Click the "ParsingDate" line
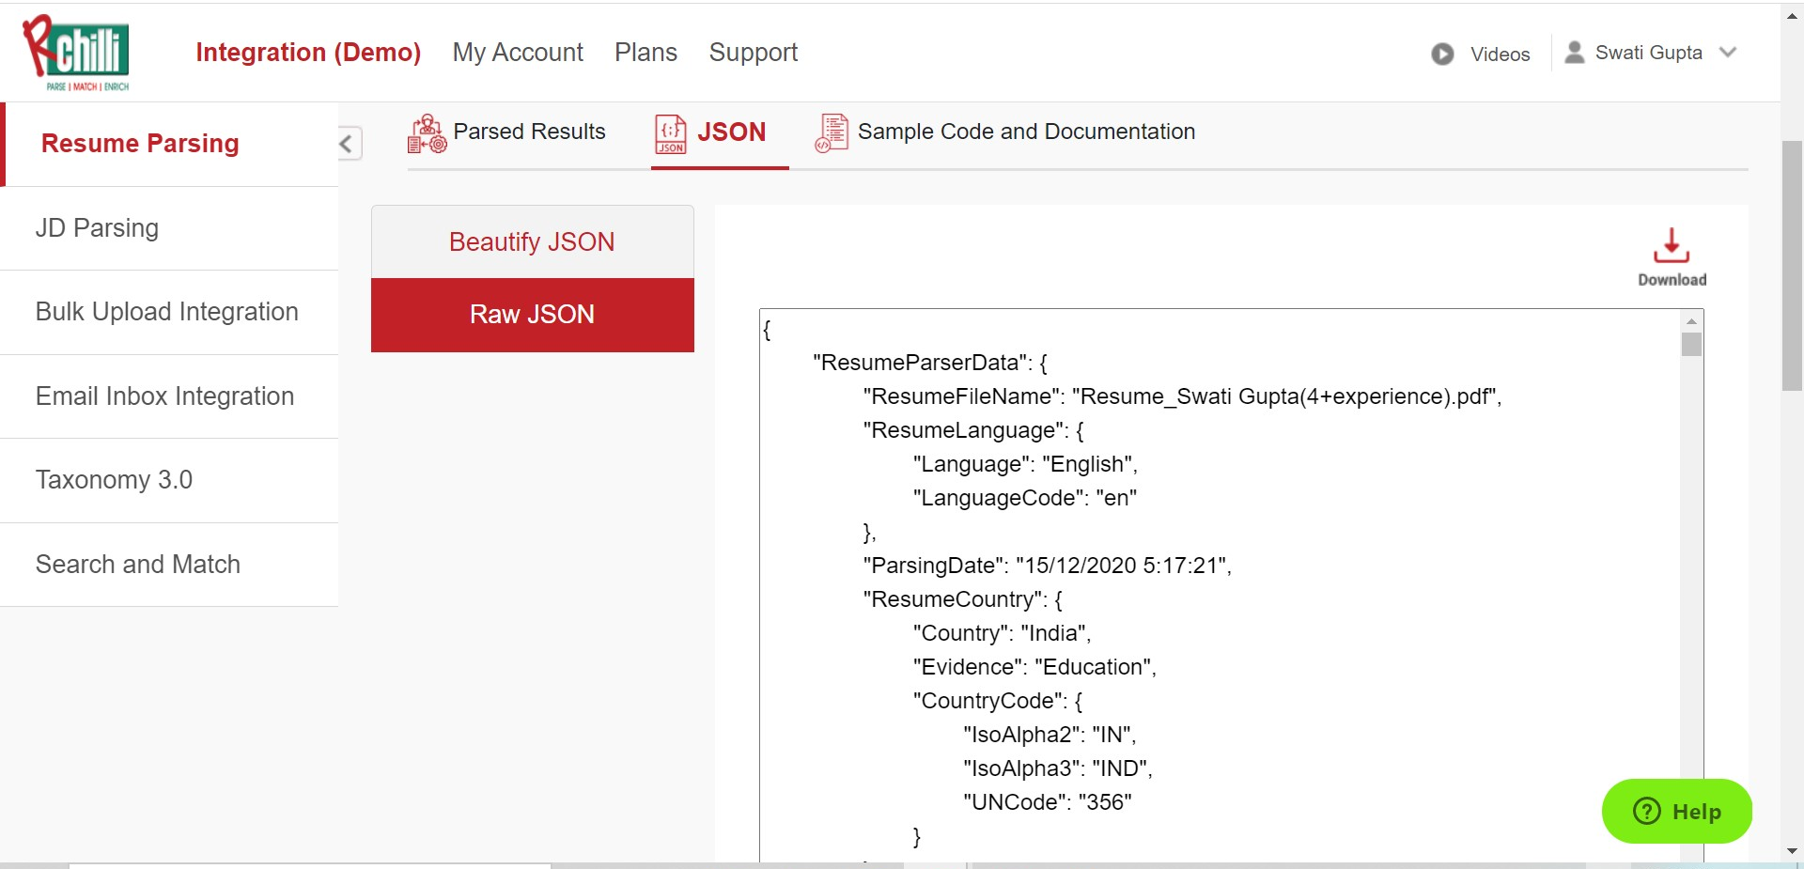 click(x=1047, y=566)
